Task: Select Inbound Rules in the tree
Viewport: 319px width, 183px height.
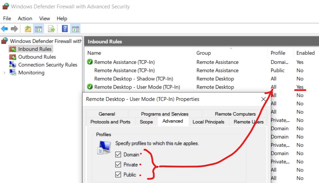Action: tap(35, 49)
